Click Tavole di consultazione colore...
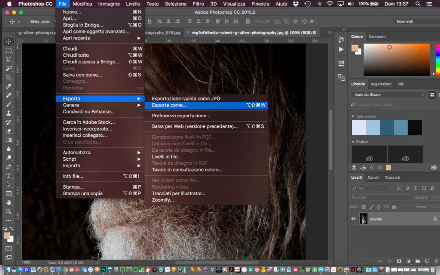This screenshot has width=440, height=275. point(206,170)
